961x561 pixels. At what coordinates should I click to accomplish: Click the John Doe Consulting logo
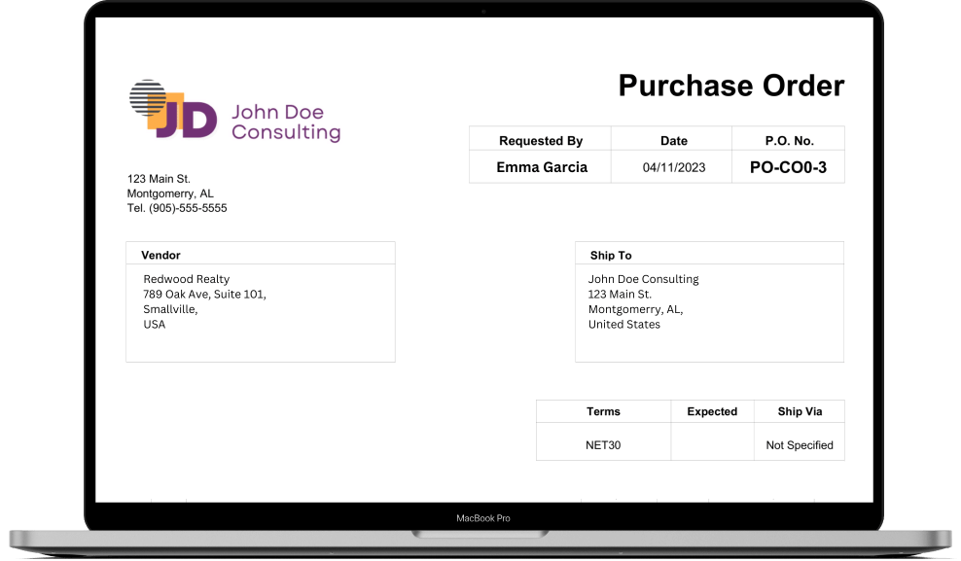233,109
